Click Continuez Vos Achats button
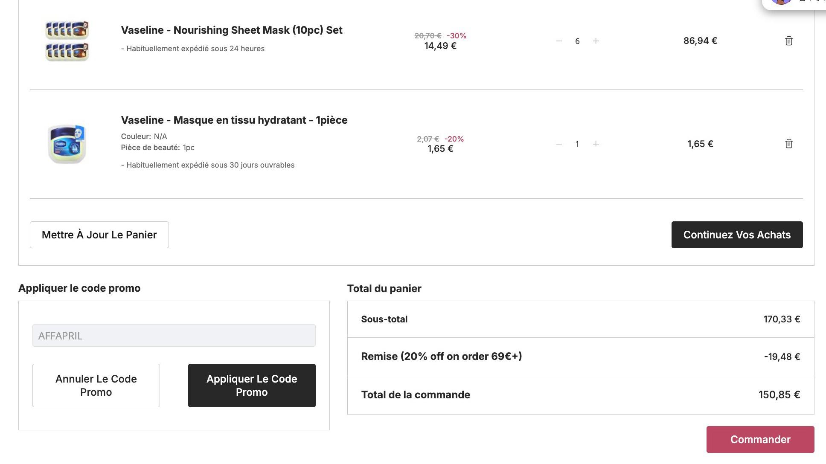 click(x=737, y=235)
